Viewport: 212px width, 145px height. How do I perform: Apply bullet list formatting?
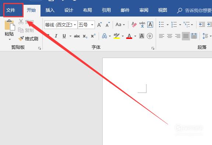point(162,25)
